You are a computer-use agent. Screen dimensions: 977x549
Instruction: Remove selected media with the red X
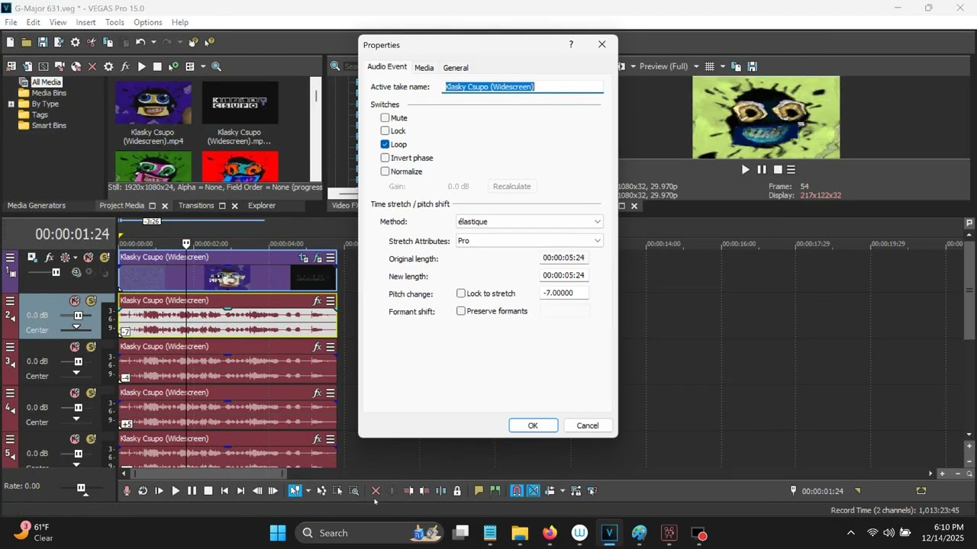[92, 66]
